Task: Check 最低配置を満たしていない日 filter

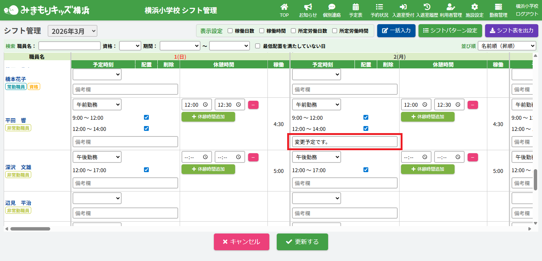Action: click(257, 46)
